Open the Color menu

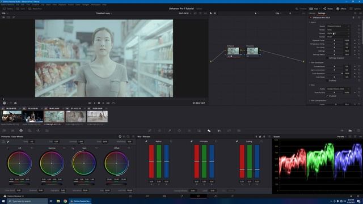pos(78,5)
